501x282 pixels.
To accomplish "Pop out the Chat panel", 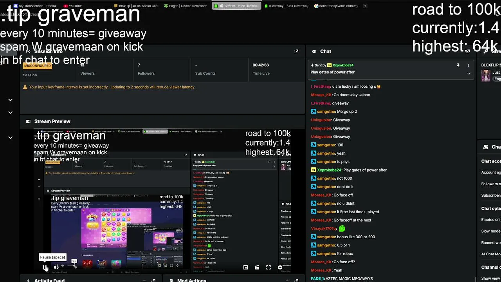I will click(x=468, y=51).
